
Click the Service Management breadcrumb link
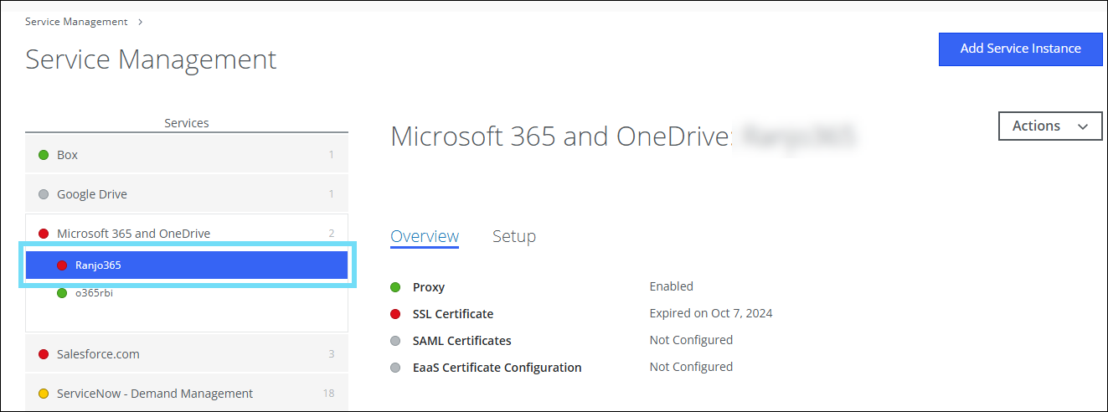pos(76,22)
